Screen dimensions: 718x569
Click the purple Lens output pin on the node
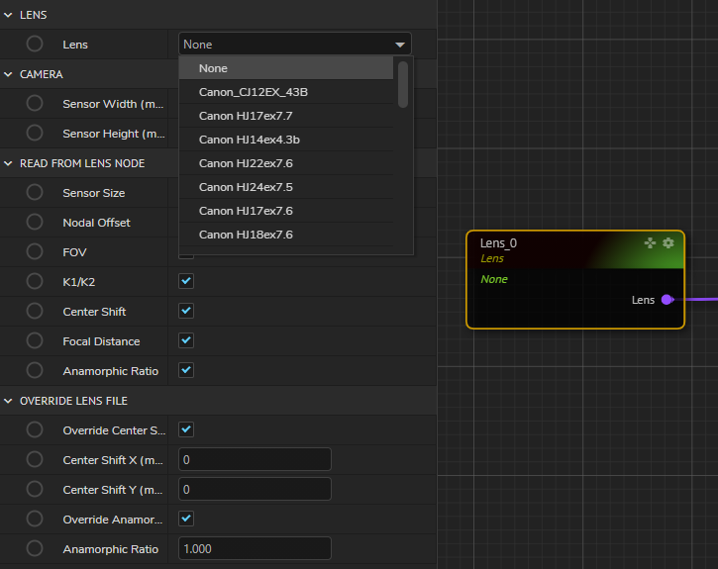pos(667,300)
